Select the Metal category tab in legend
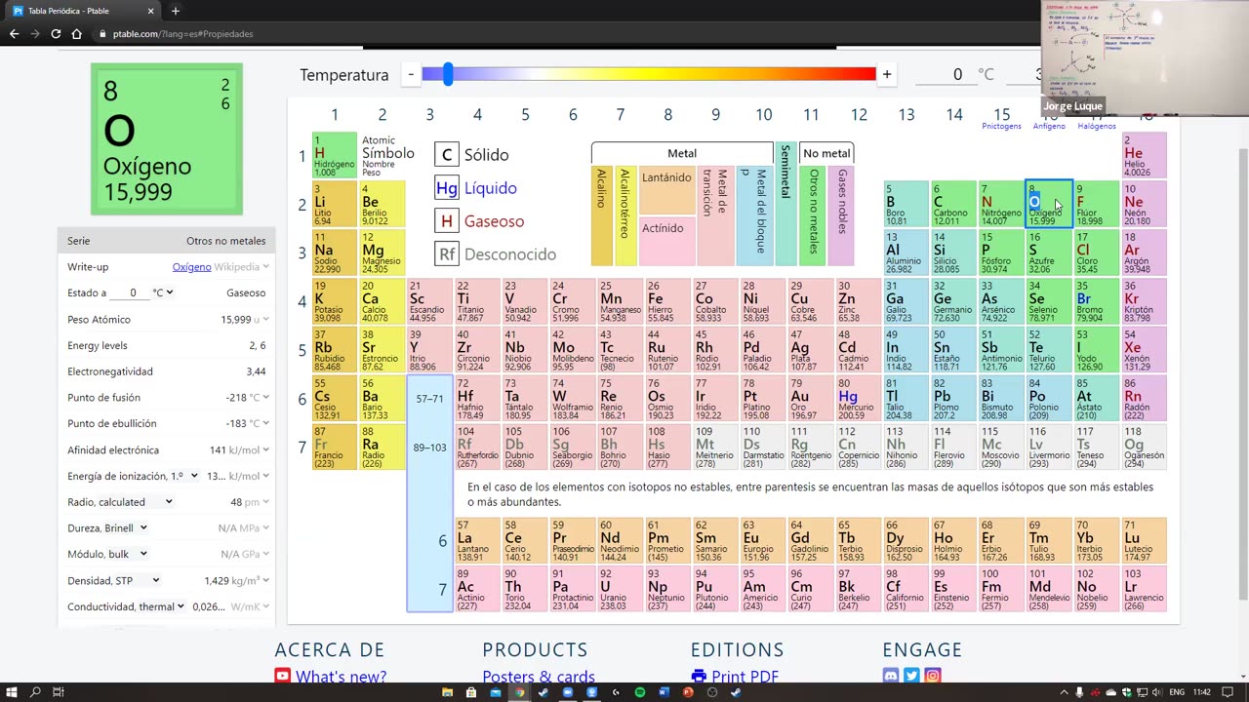Screen dimensions: 1249x702 (x=682, y=153)
